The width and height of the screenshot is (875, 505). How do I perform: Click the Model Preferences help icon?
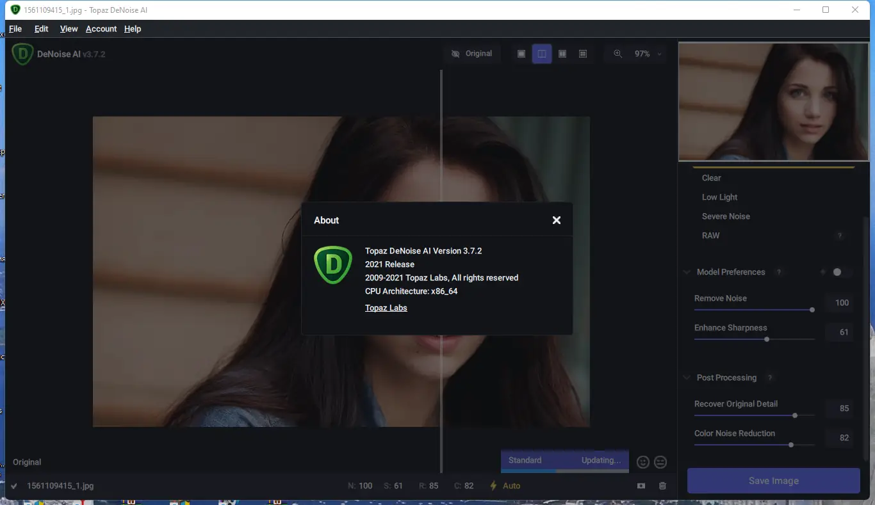(779, 272)
